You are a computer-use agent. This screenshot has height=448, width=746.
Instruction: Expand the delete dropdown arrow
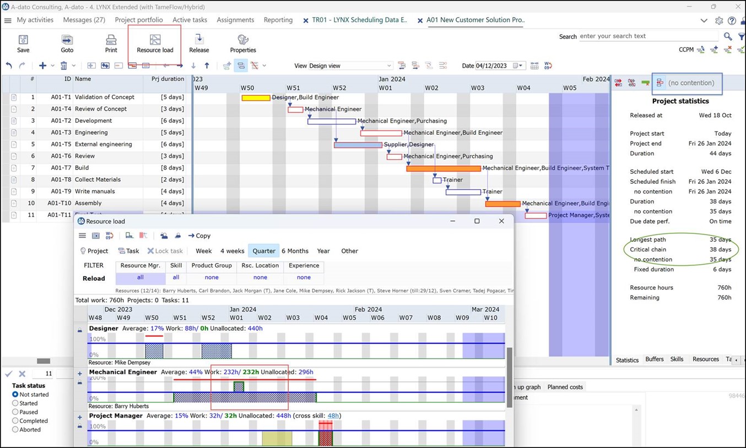[74, 65]
